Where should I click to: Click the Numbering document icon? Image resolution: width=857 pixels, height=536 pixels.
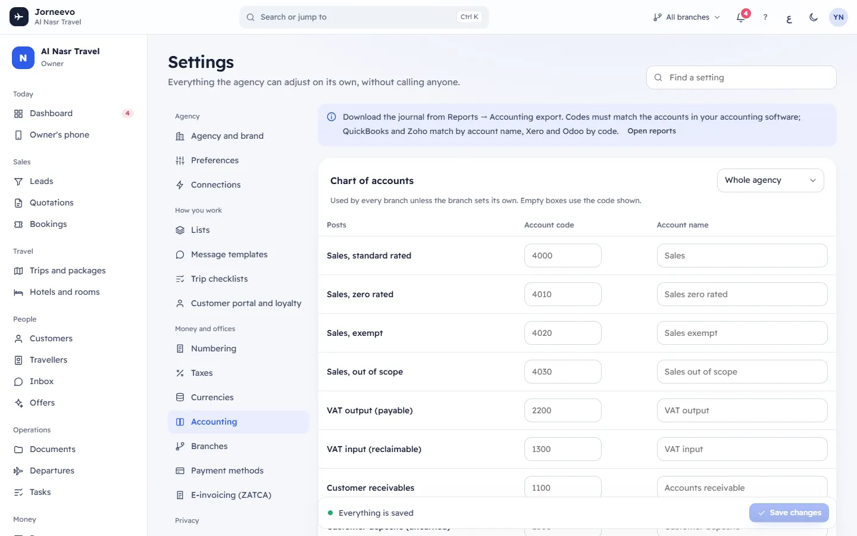180,348
